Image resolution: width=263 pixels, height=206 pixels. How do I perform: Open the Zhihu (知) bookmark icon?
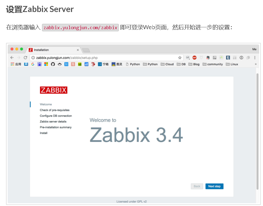pyautogui.click(x=66, y=64)
